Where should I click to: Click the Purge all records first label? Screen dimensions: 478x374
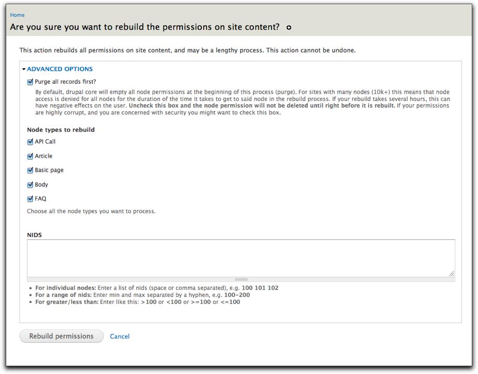(65, 82)
